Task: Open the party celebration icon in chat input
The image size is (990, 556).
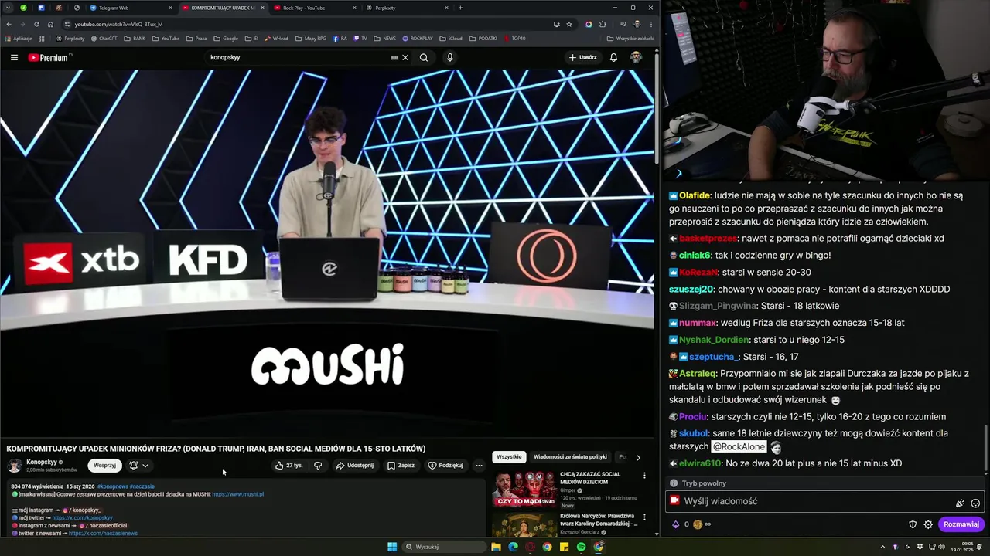Action: coord(960,503)
